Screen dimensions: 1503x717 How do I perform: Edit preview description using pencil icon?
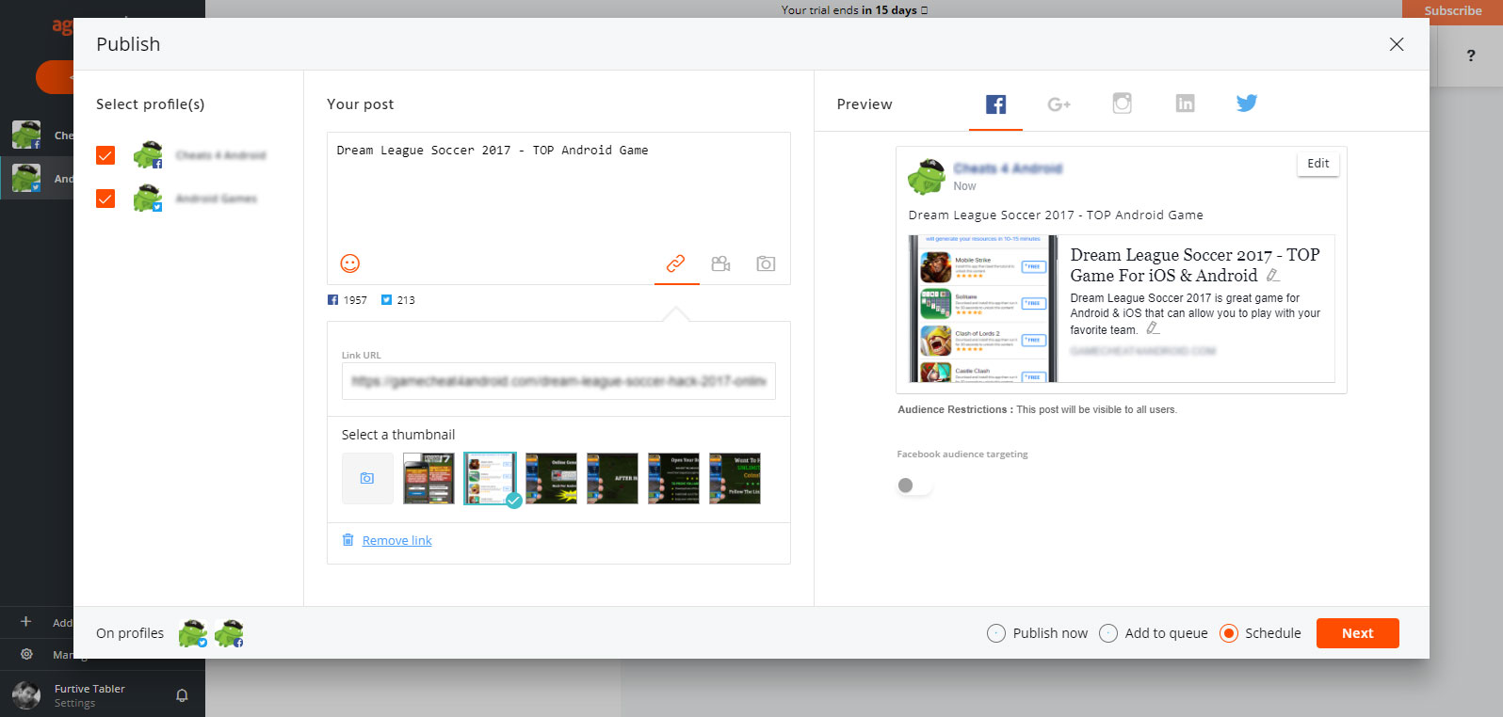click(1153, 329)
